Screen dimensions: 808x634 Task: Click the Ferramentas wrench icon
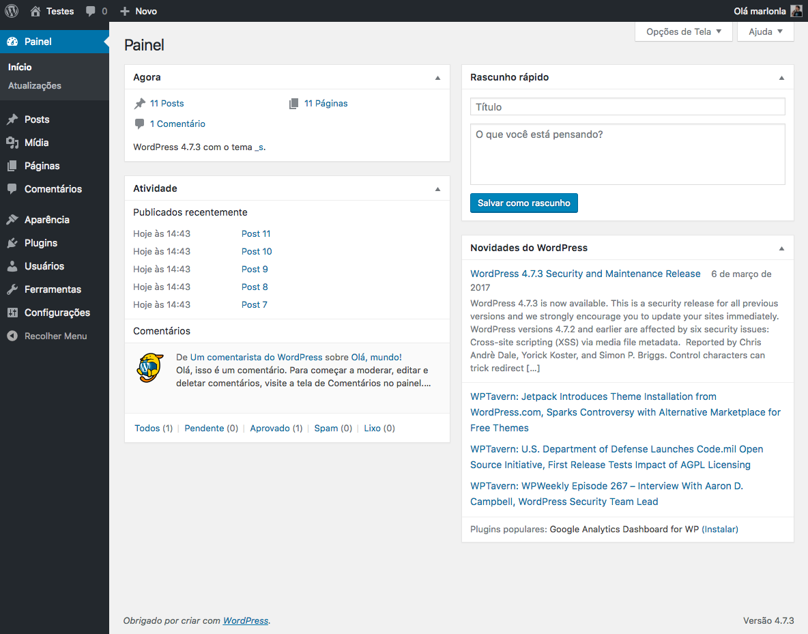[x=12, y=289]
